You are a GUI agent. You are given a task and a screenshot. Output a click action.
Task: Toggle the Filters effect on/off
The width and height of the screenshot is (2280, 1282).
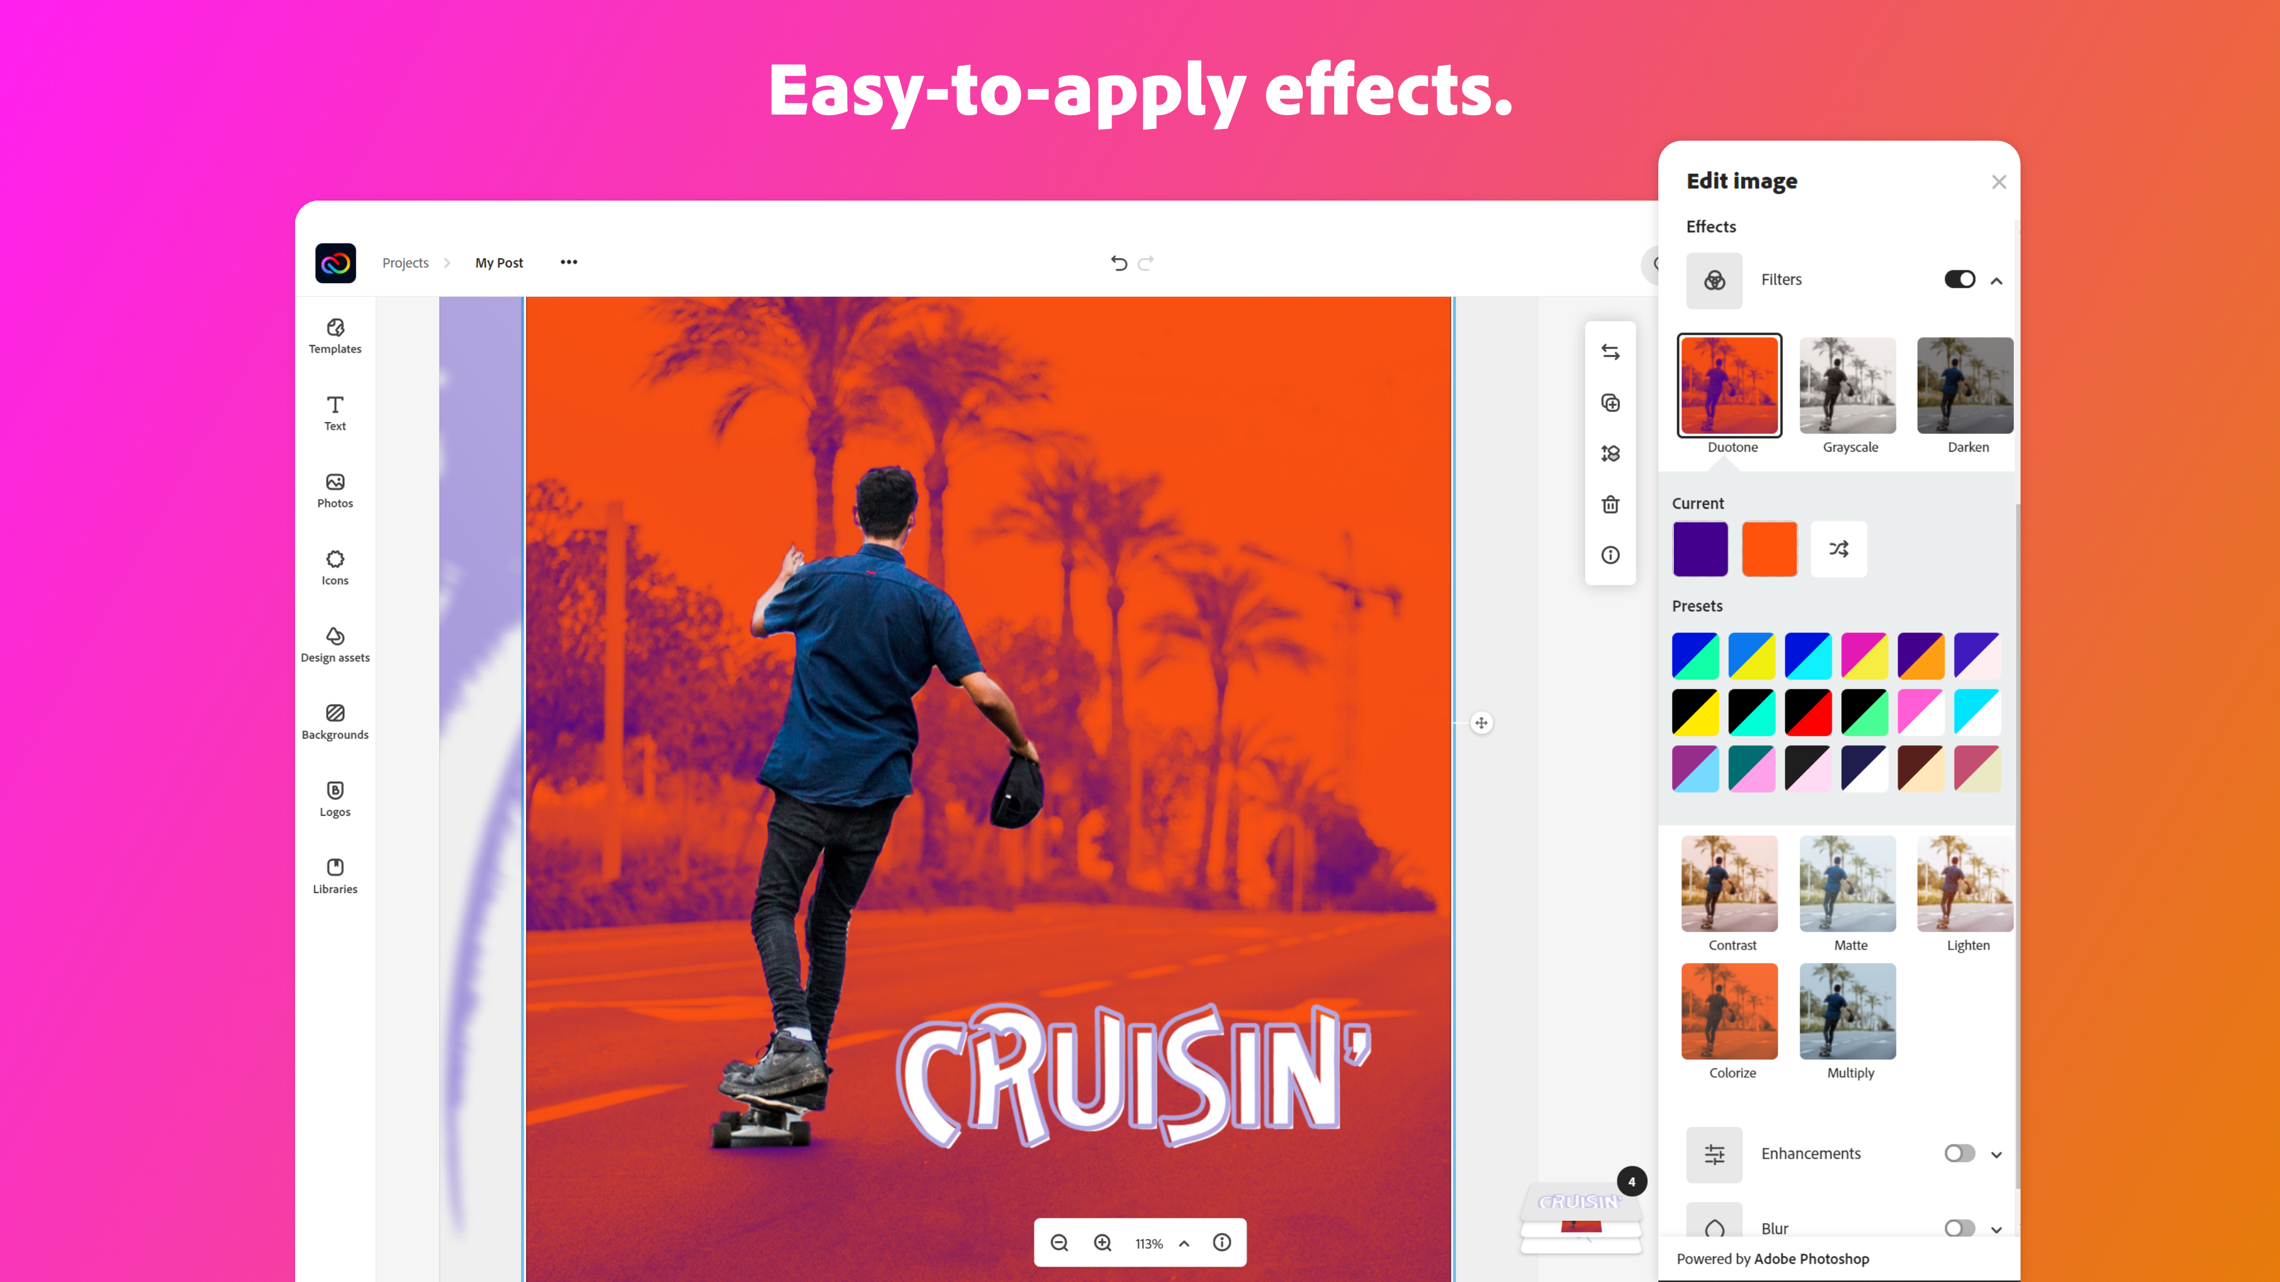click(x=1959, y=278)
